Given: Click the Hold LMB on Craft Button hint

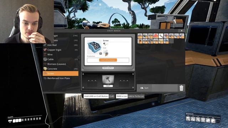Looking at the screenshot, I should pos(96,96).
